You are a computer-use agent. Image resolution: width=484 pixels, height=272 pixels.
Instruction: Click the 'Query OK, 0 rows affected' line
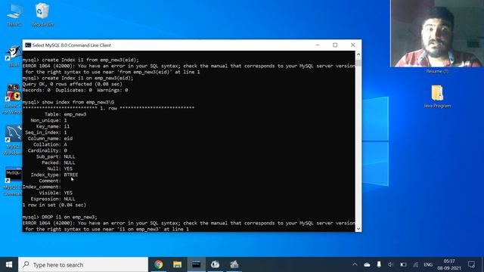point(73,84)
